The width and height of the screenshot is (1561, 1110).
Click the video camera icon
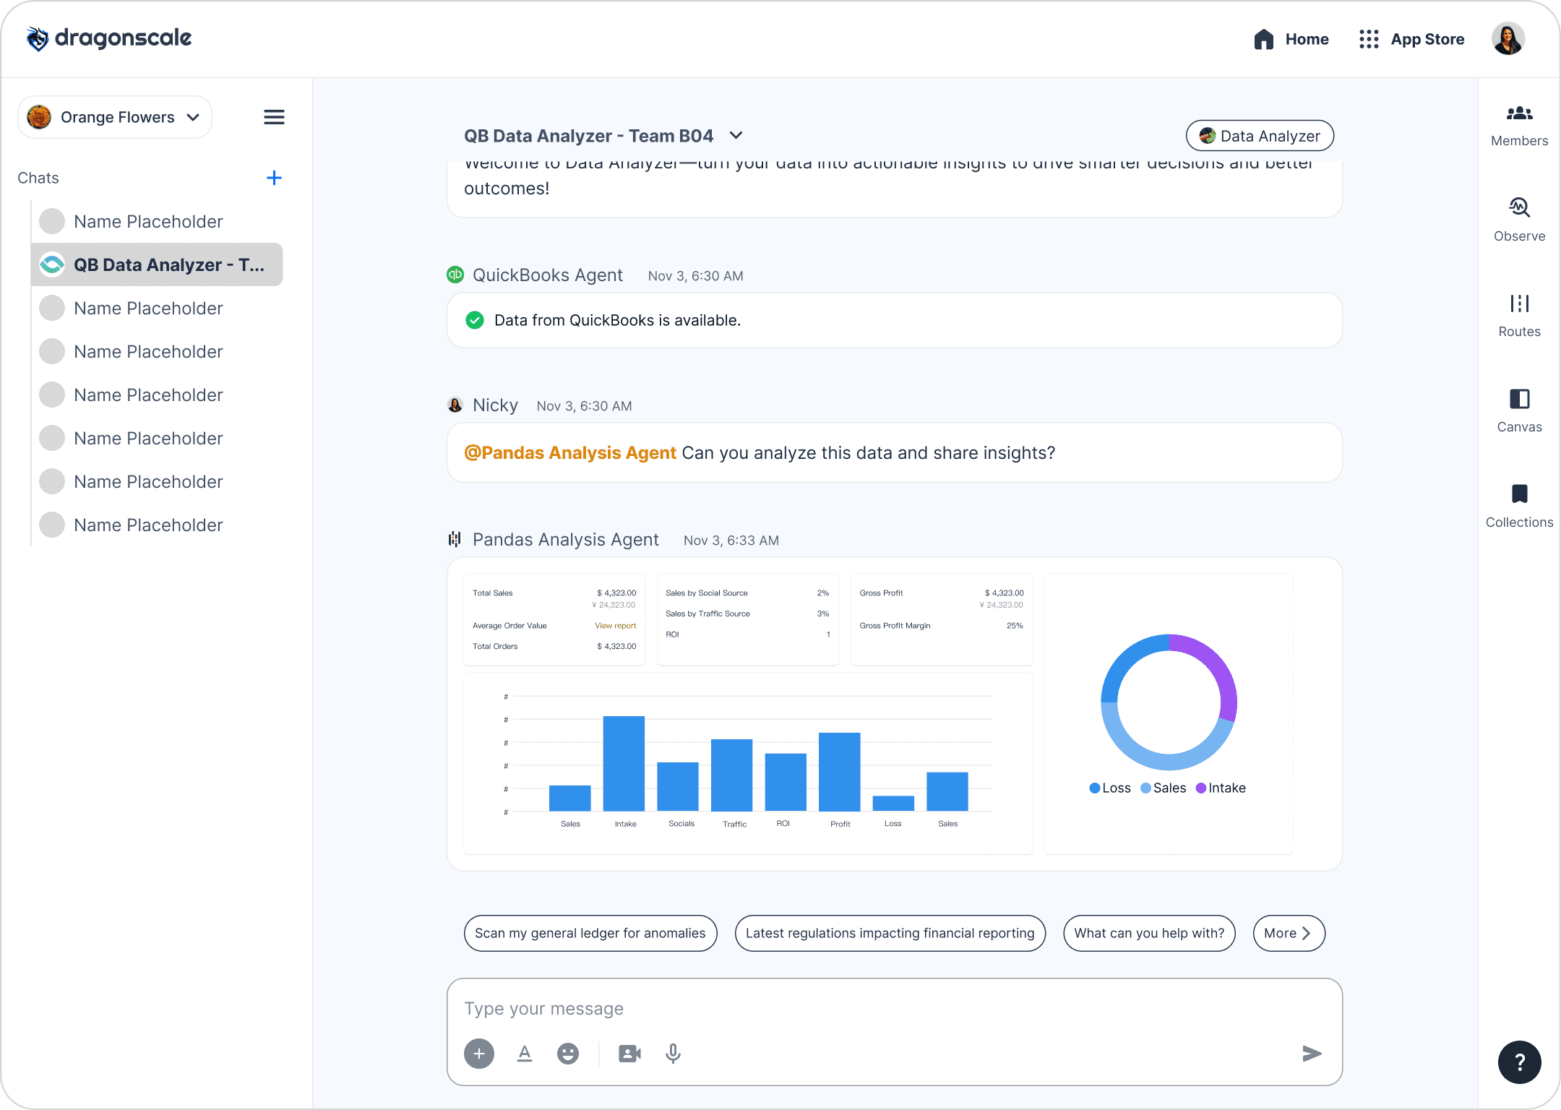pyautogui.click(x=629, y=1054)
